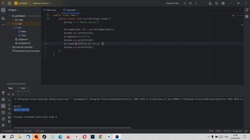The image size is (250, 140).
Task: Open editor tab options menu
Action: [x=240, y=10]
